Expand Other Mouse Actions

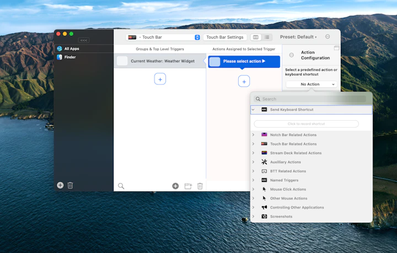point(253,198)
